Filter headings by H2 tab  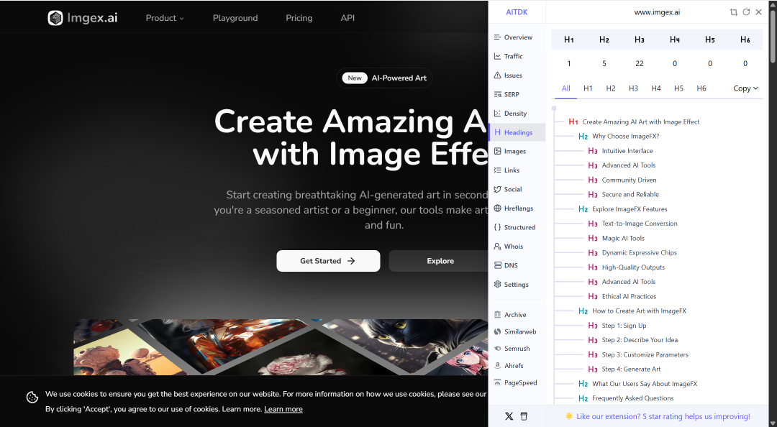pos(611,88)
